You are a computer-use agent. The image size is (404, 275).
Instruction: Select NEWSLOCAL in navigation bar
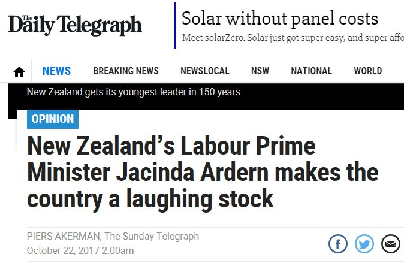204,71
